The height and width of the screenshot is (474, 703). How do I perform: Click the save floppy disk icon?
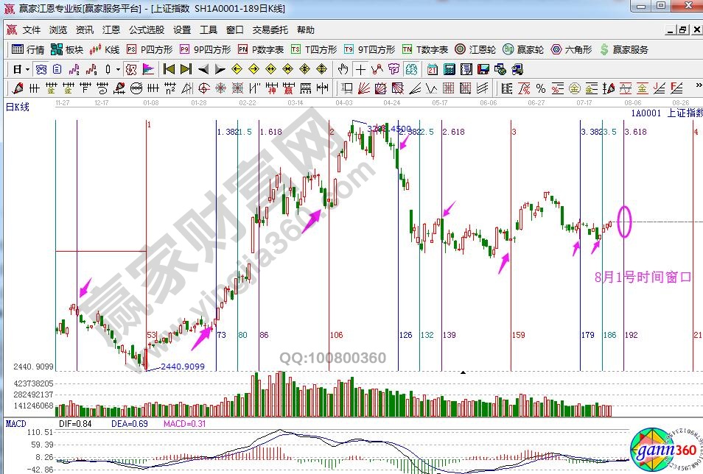(483, 70)
